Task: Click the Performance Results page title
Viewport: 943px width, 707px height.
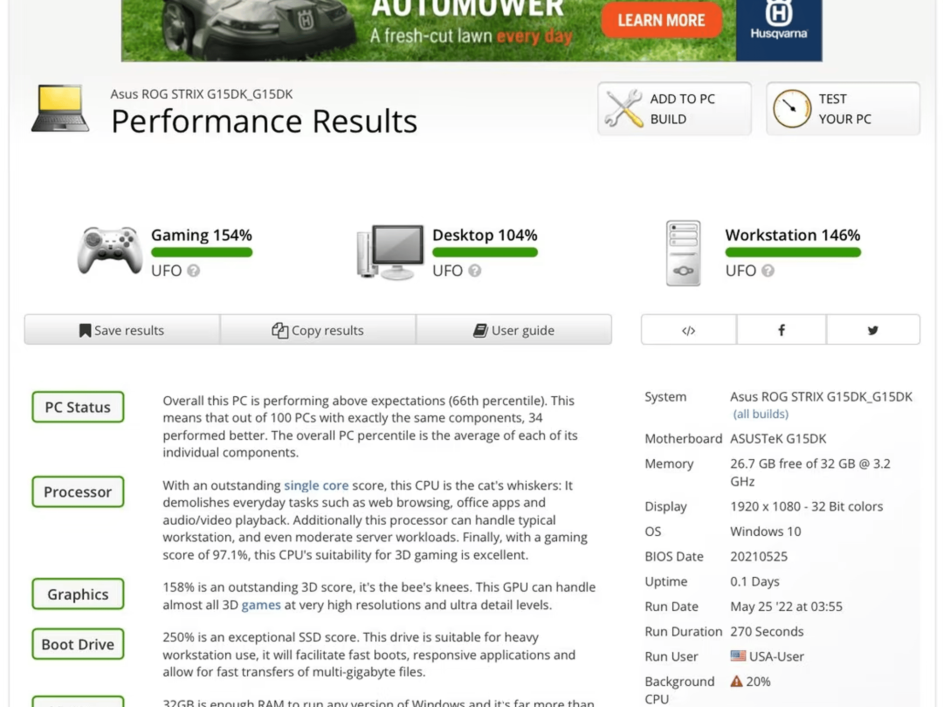Action: tap(264, 121)
